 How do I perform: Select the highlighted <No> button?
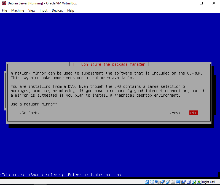tap(194, 113)
